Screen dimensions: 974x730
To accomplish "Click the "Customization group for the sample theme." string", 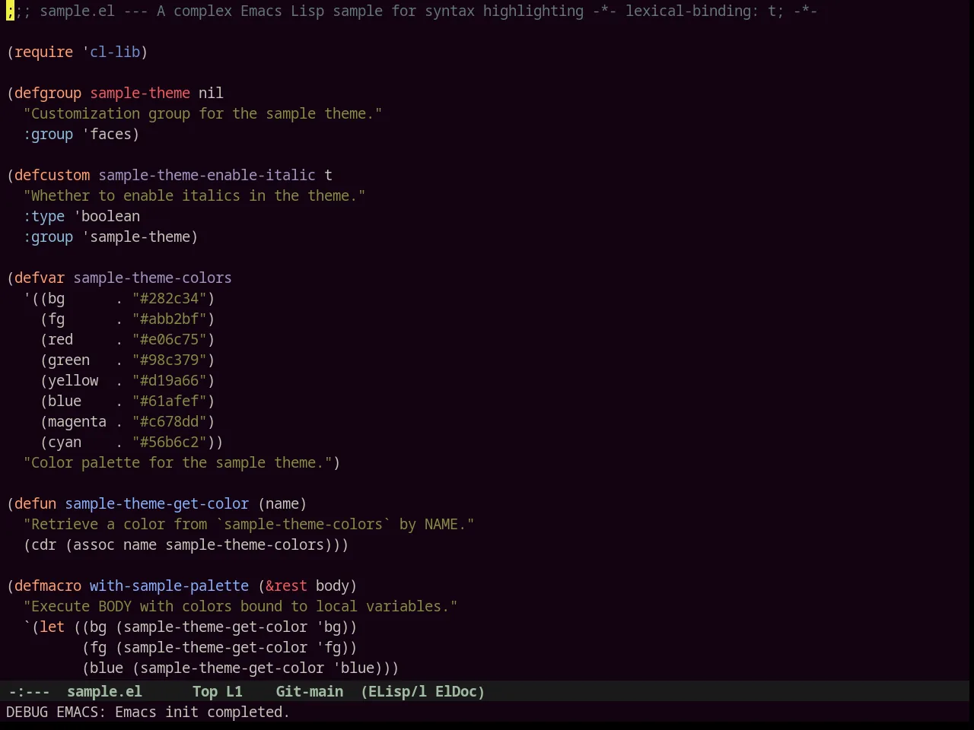I will tap(203, 113).
